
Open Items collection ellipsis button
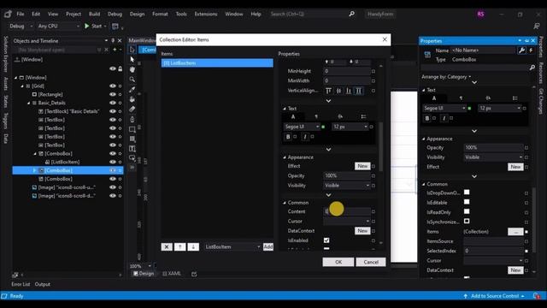[515, 232]
